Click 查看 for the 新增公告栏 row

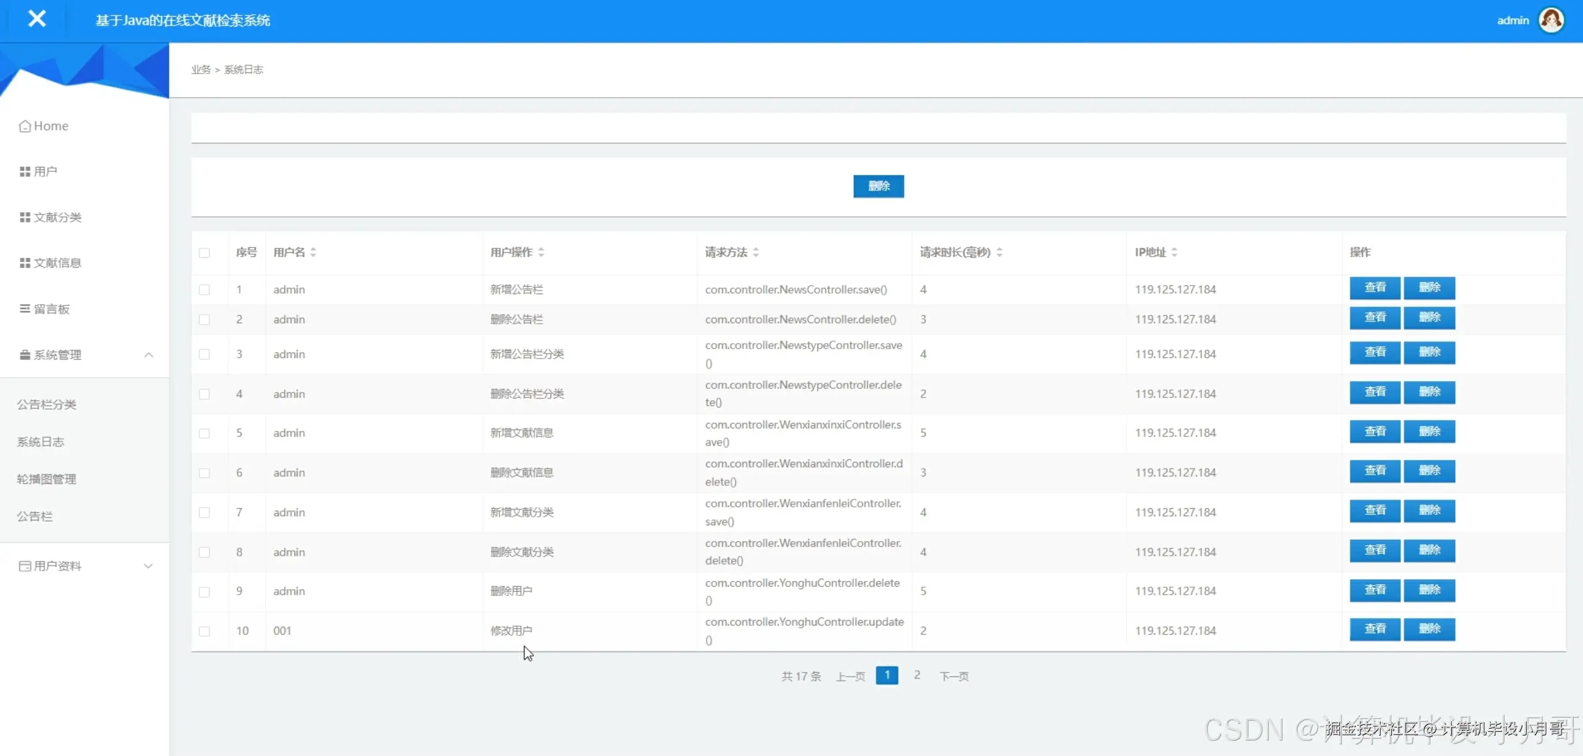(1375, 288)
